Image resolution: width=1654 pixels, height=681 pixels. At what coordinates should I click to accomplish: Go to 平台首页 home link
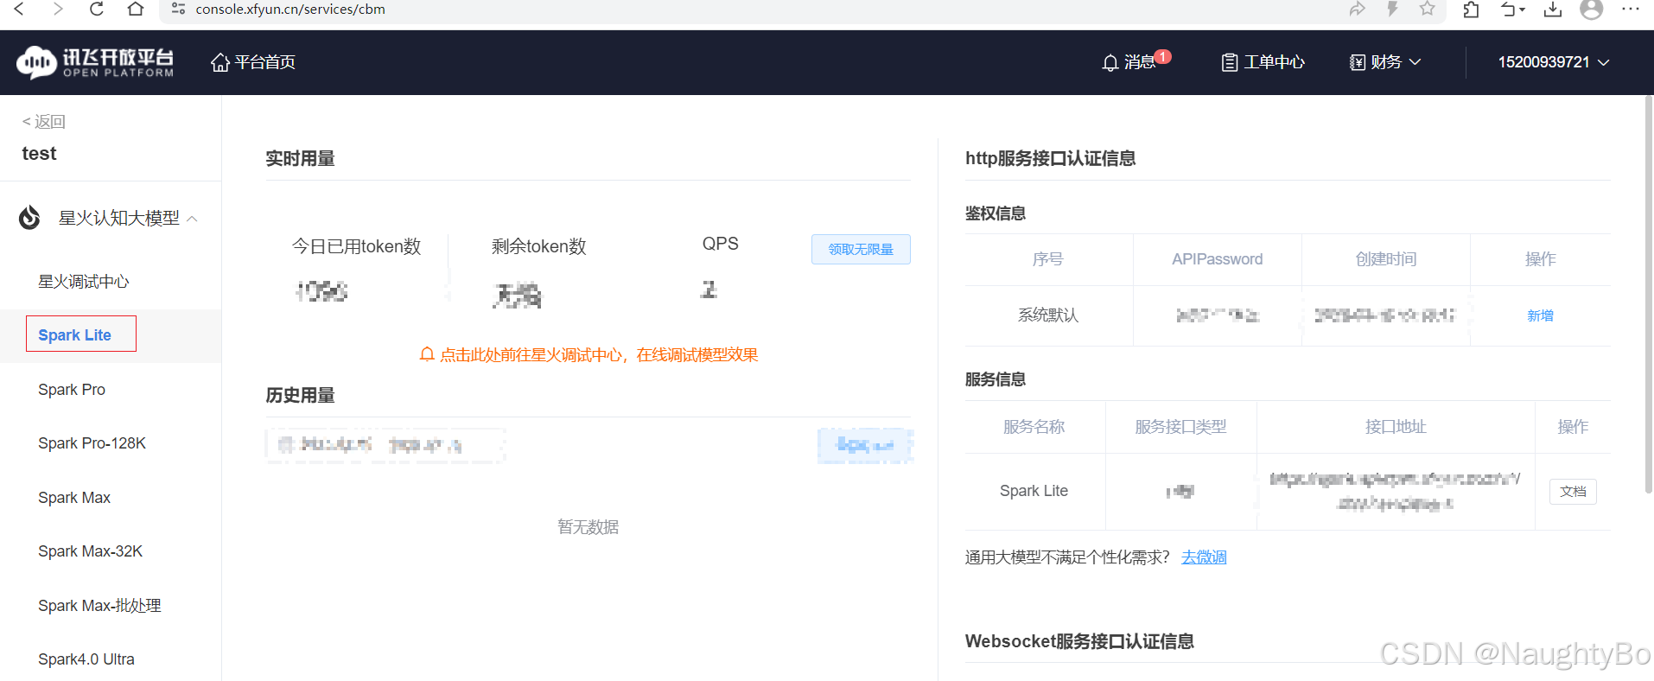pos(253,62)
